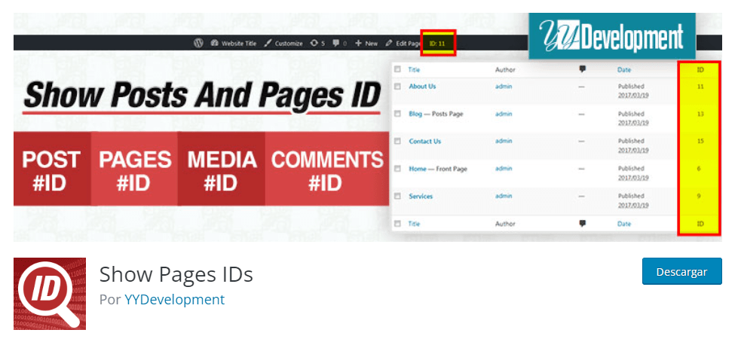Click ID value 15 in Contact Us row
738x339 pixels.
pyautogui.click(x=700, y=142)
